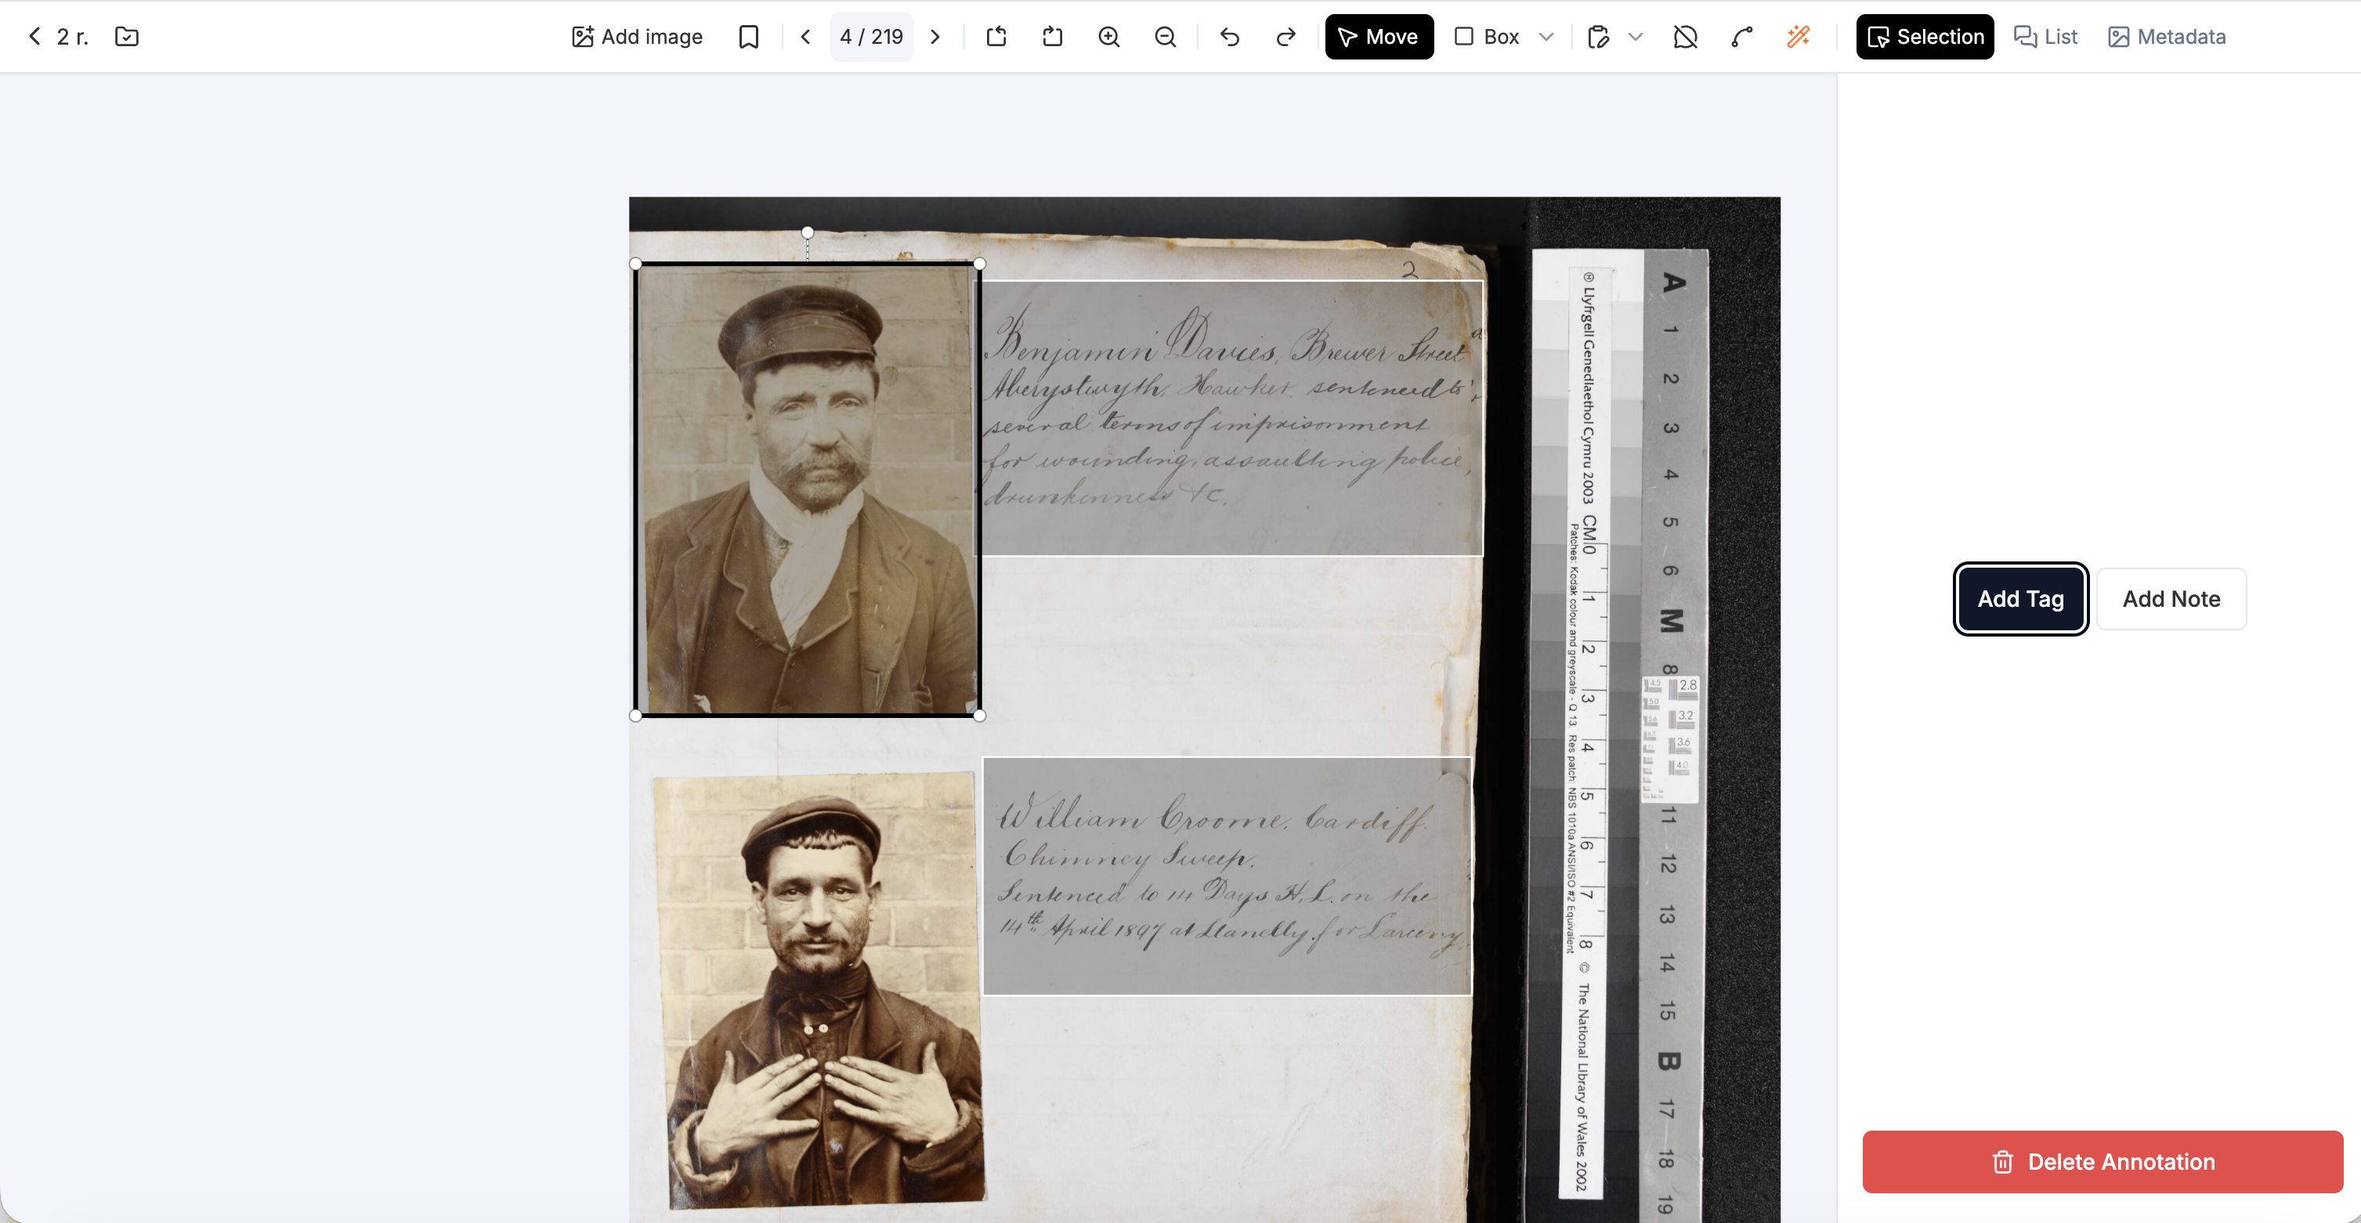
Task: Click bottom-left resize handle of the selection
Action: point(635,716)
